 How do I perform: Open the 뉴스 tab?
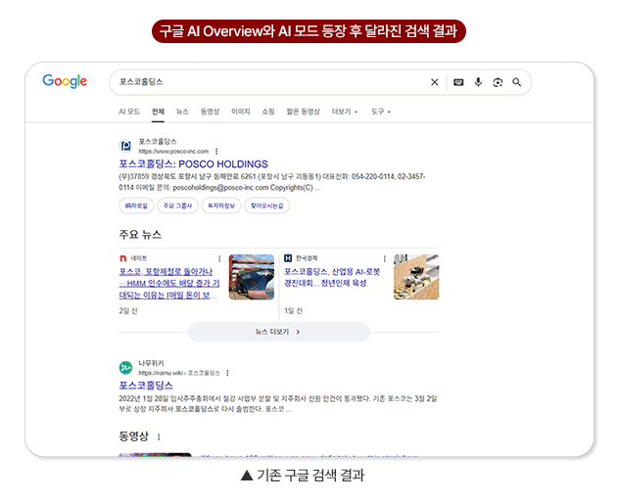(x=182, y=112)
